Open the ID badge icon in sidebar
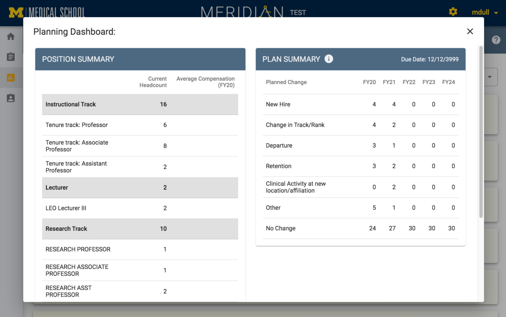506x317 pixels. pos(11,98)
